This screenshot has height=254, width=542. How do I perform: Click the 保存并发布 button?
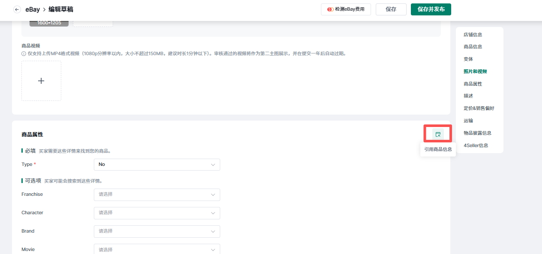tap(431, 9)
